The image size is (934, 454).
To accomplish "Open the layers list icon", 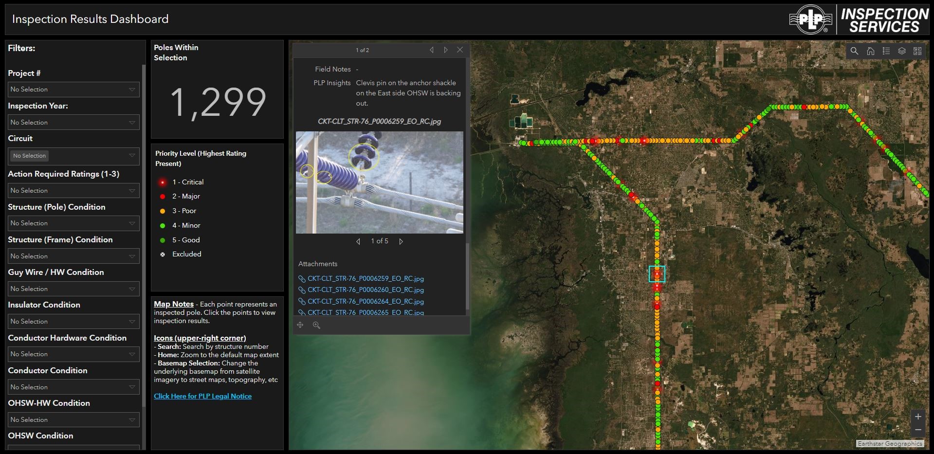I will (901, 51).
